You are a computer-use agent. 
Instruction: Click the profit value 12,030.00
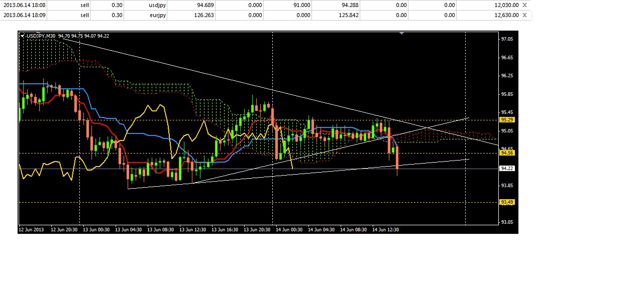(x=506, y=5)
